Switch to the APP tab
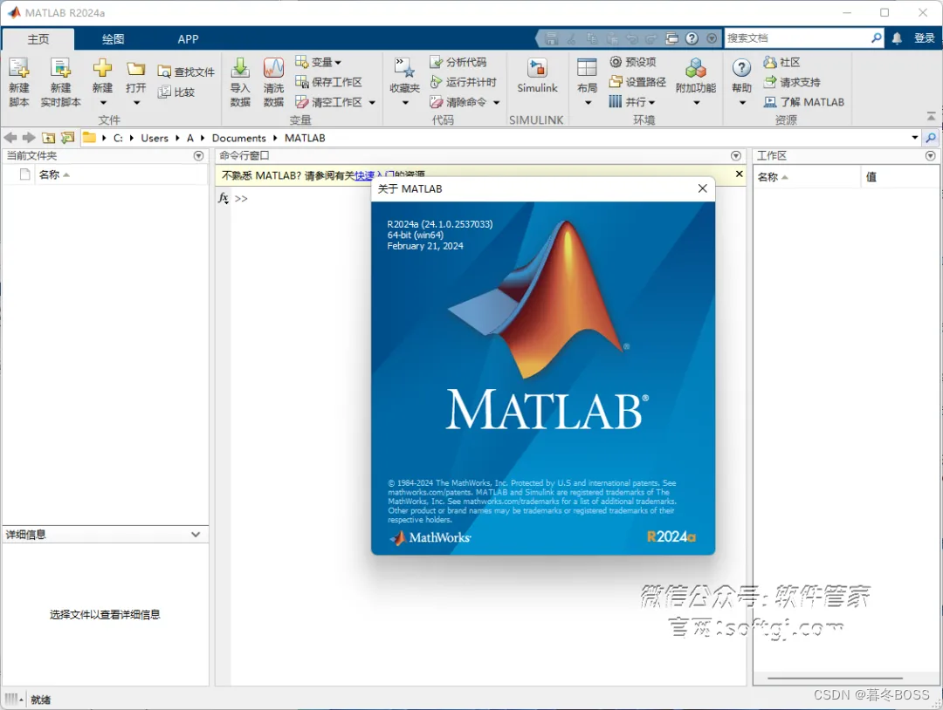The image size is (943, 710). [188, 39]
